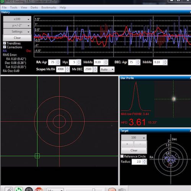Open the Bookmarks menu

49,8
